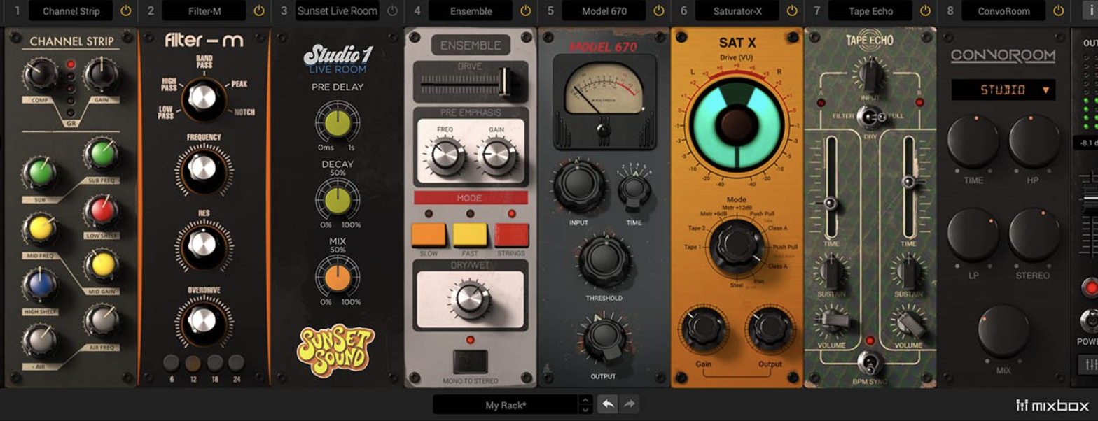Select the 12 dB slope button on Filter-M
Screen dimensions: 1098x421
pyautogui.click(x=193, y=362)
